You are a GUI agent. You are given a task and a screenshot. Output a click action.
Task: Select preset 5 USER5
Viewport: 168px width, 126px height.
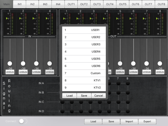pos(84,59)
